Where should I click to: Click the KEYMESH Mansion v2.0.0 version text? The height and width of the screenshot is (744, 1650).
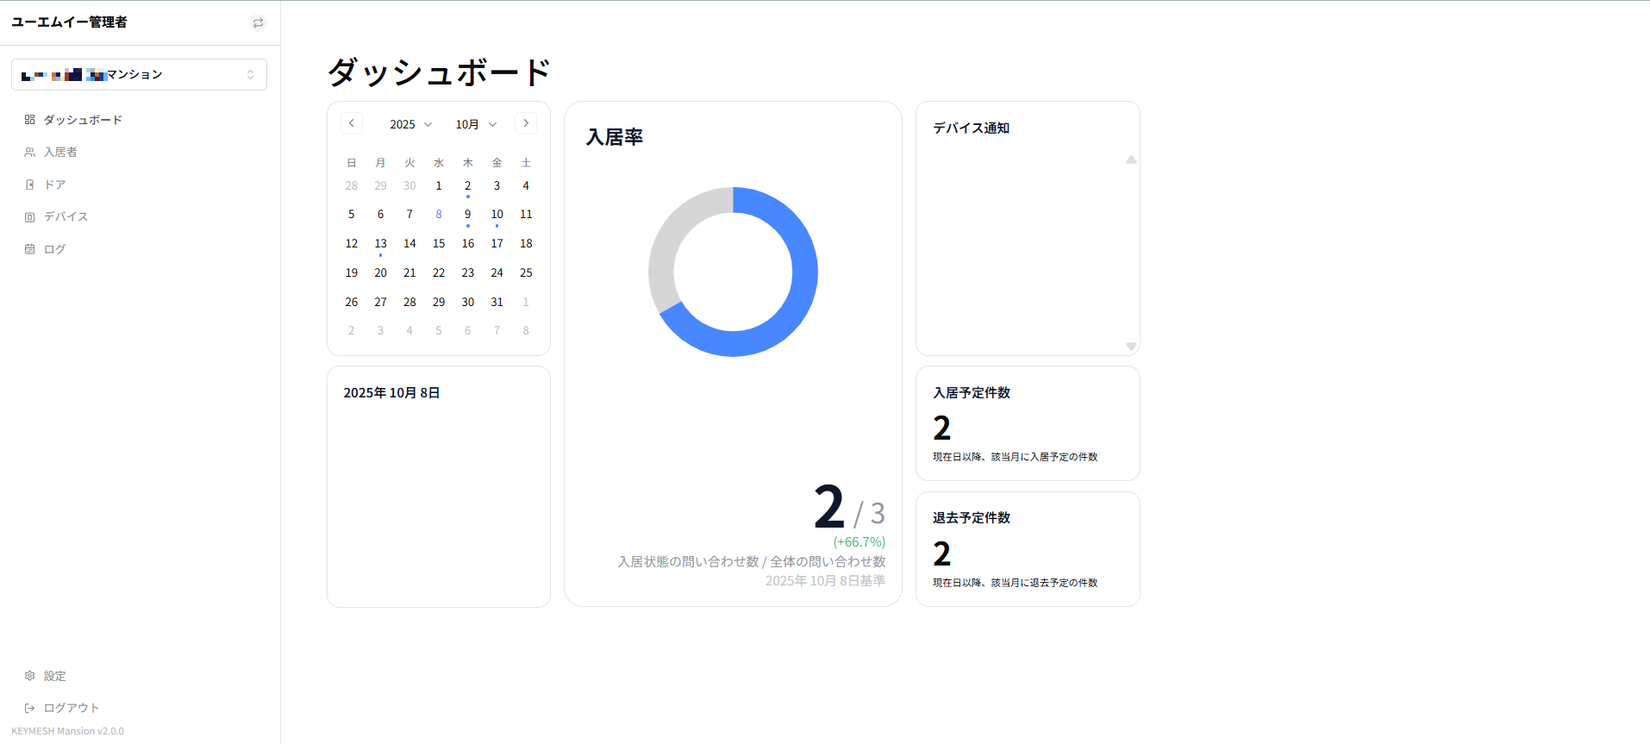tap(67, 731)
